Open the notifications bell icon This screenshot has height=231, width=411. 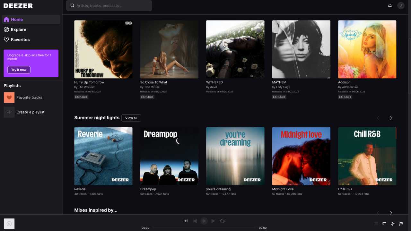(390, 5)
